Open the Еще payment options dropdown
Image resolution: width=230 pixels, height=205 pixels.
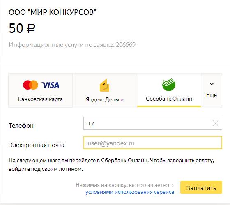tap(212, 90)
